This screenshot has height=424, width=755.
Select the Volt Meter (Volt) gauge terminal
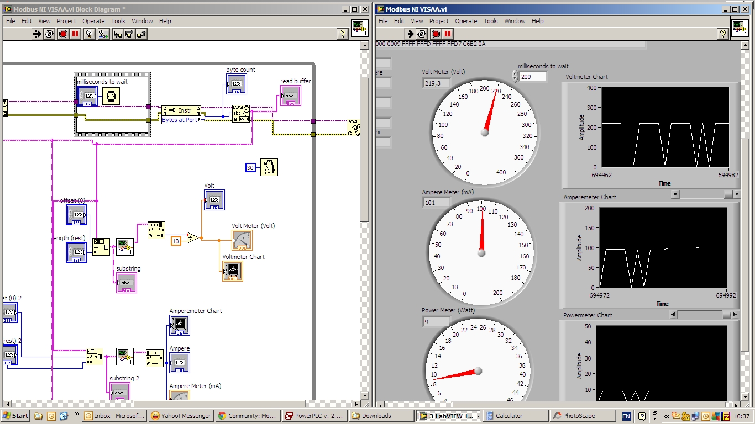point(242,240)
